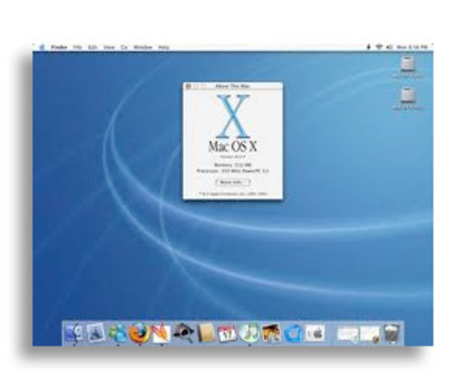466x388 pixels.
Task: Select the top hard drive desktop icon
Action: click(x=408, y=64)
